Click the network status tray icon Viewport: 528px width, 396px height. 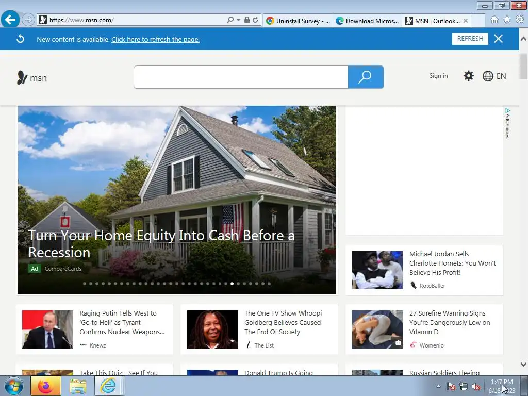[x=464, y=386]
